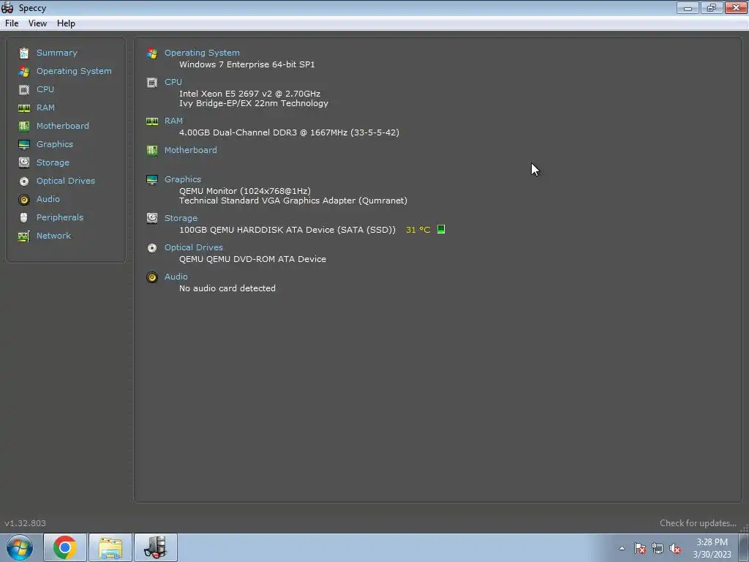Image resolution: width=749 pixels, height=562 pixels.
Task: Click the Windows flag icon in summary panel
Action: 152,53
